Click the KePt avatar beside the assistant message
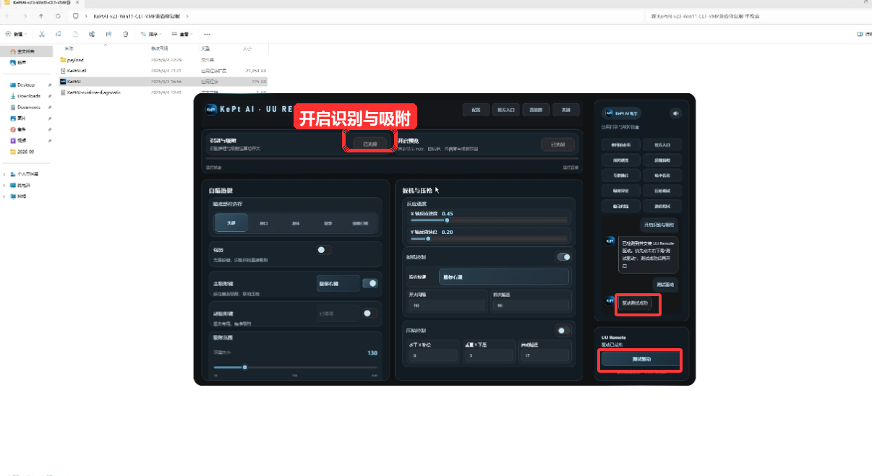The height and width of the screenshot is (476, 872). point(610,241)
